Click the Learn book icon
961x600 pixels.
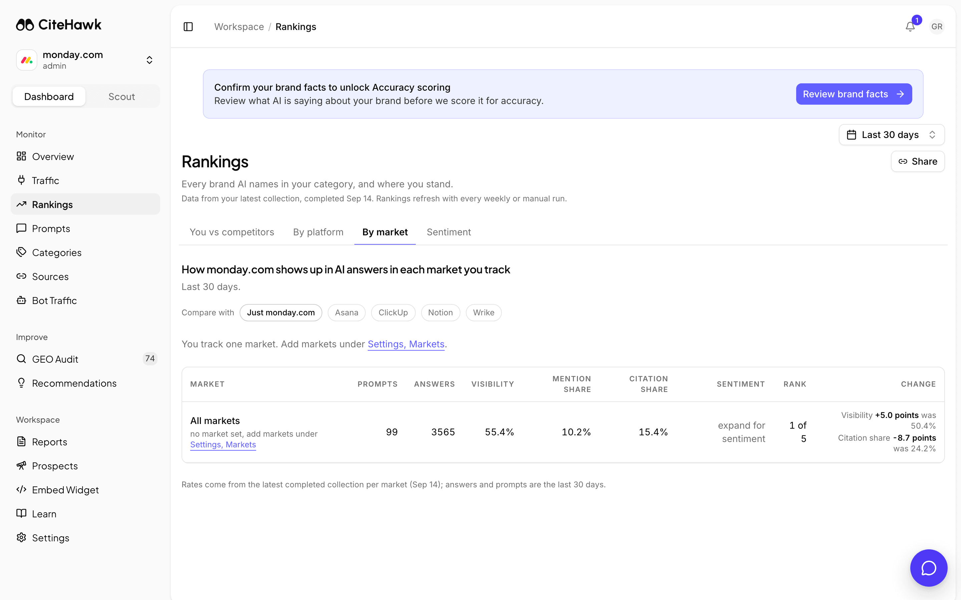pos(21,513)
